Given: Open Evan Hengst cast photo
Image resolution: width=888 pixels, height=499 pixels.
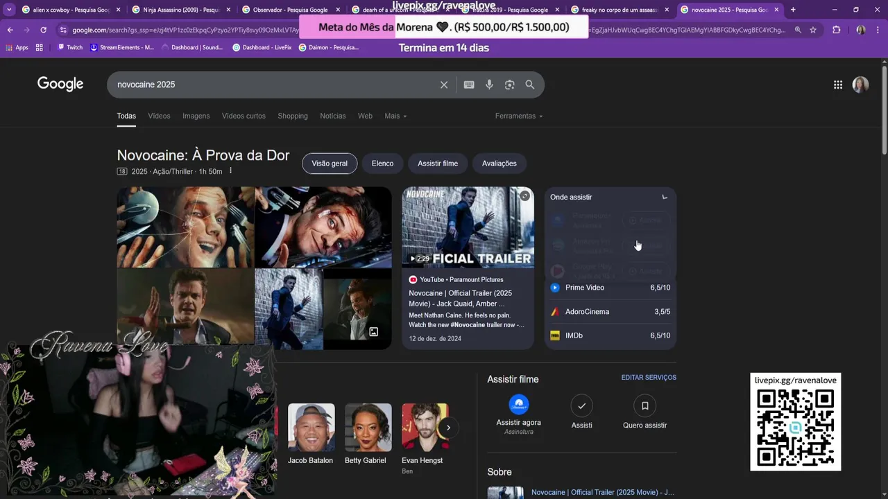Looking at the screenshot, I should click(x=425, y=428).
